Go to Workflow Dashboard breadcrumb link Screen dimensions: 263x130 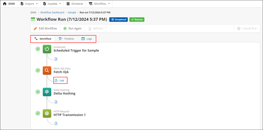[52, 12]
